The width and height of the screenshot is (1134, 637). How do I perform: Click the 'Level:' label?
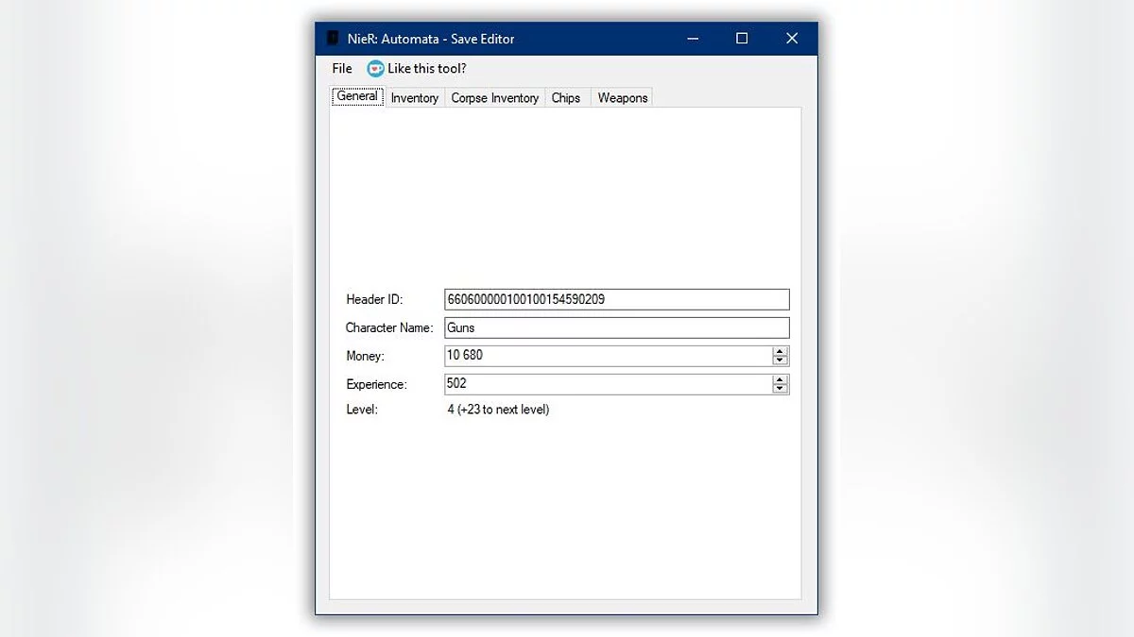click(x=362, y=410)
